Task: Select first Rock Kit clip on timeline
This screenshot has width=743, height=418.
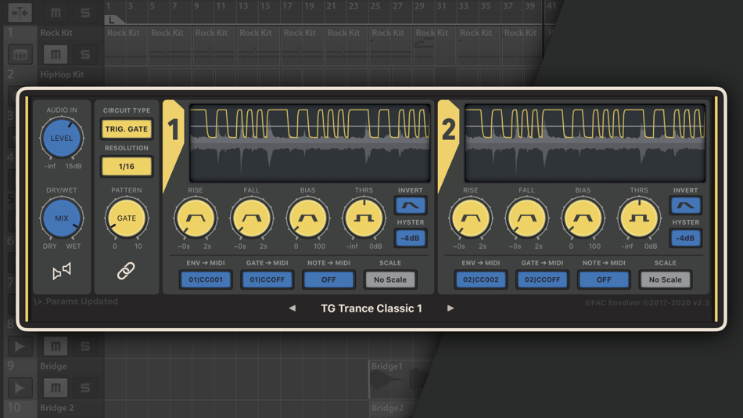Action: click(126, 46)
